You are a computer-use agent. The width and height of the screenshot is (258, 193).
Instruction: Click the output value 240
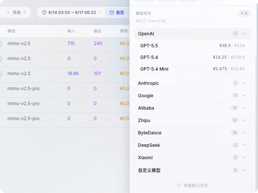click(98, 44)
